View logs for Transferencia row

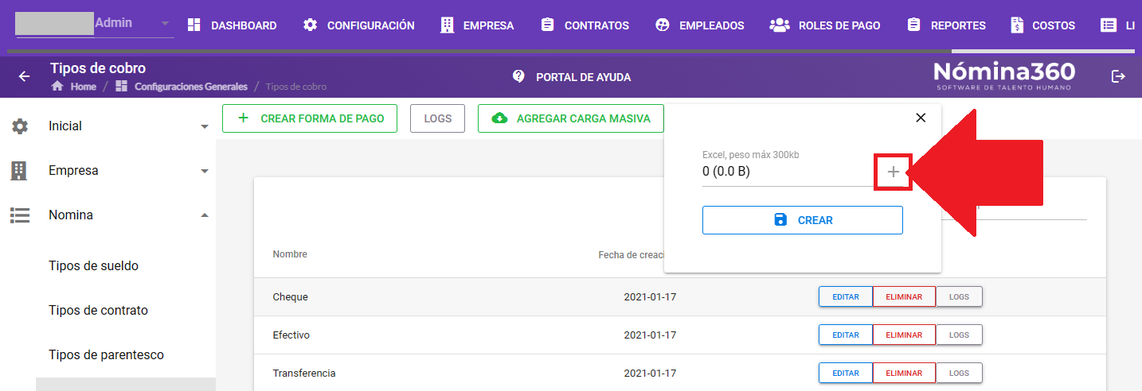click(x=959, y=373)
